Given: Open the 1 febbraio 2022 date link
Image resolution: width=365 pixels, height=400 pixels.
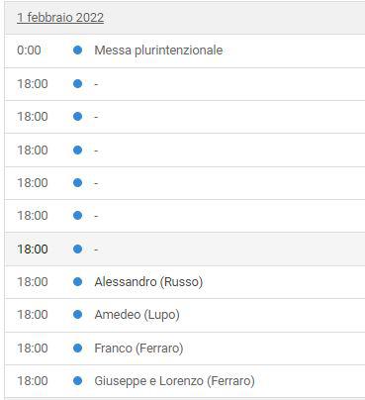Looking at the screenshot, I should [x=60, y=18].
